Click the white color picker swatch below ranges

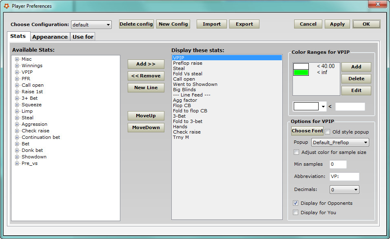click(x=306, y=106)
